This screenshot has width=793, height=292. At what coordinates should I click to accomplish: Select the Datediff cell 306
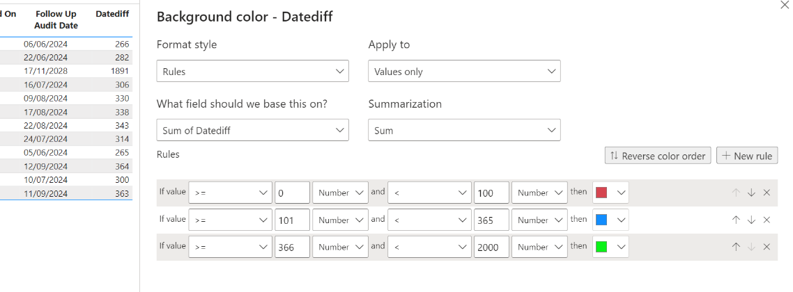point(122,85)
